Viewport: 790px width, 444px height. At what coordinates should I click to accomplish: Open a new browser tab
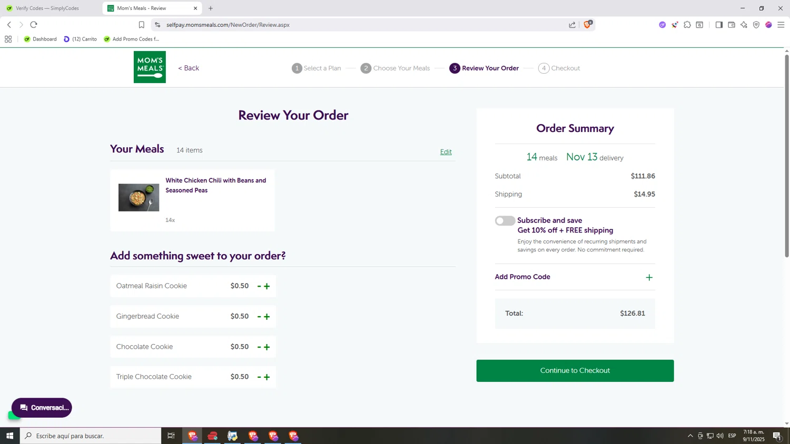tap(211, 8)
